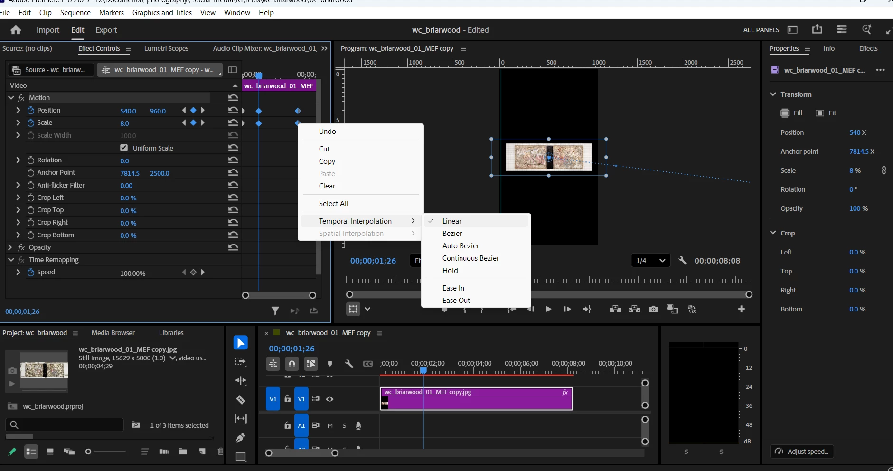Select the Rectangle tool

tap(241, 457)
